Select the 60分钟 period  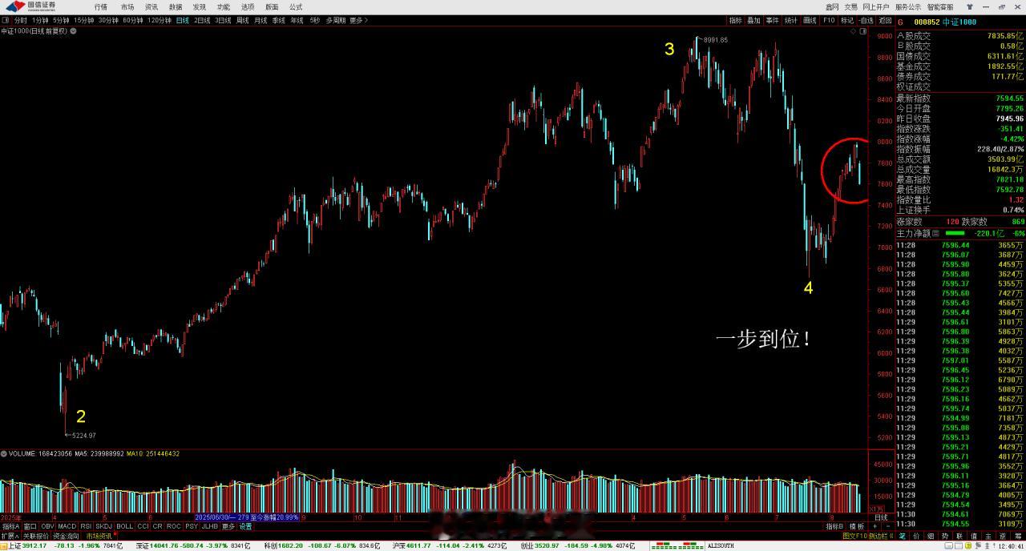tap(133, 20)
